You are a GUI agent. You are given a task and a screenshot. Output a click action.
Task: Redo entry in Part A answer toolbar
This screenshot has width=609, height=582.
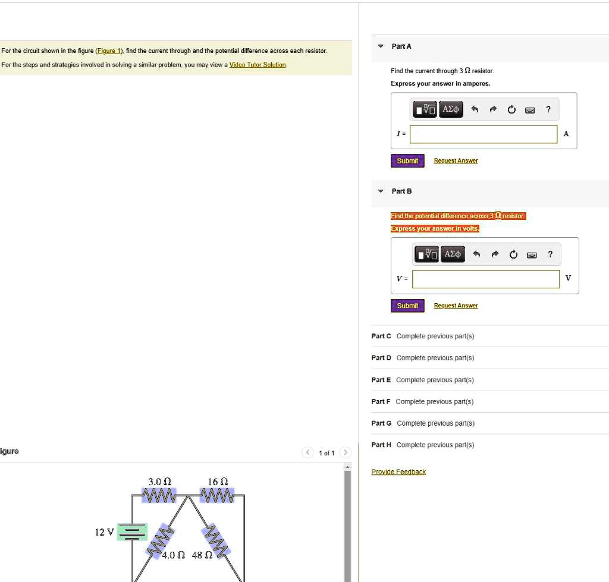(493, 109)
